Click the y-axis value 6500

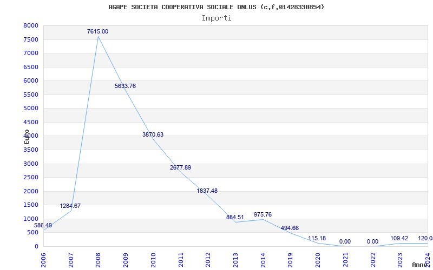(31, 67)
